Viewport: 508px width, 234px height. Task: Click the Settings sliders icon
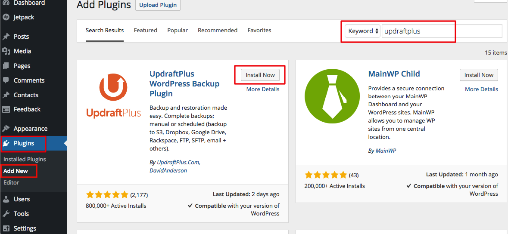pos(6,228)
